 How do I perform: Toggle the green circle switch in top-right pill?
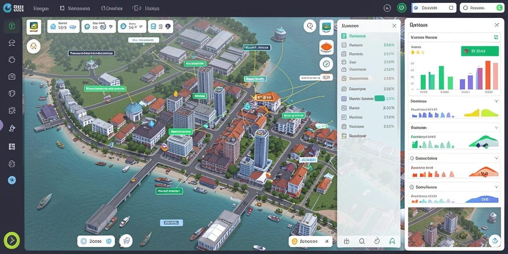click(x=499, y=8)
